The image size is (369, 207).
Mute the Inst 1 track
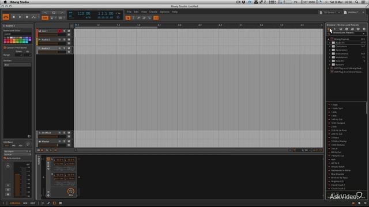pos(69,31)
